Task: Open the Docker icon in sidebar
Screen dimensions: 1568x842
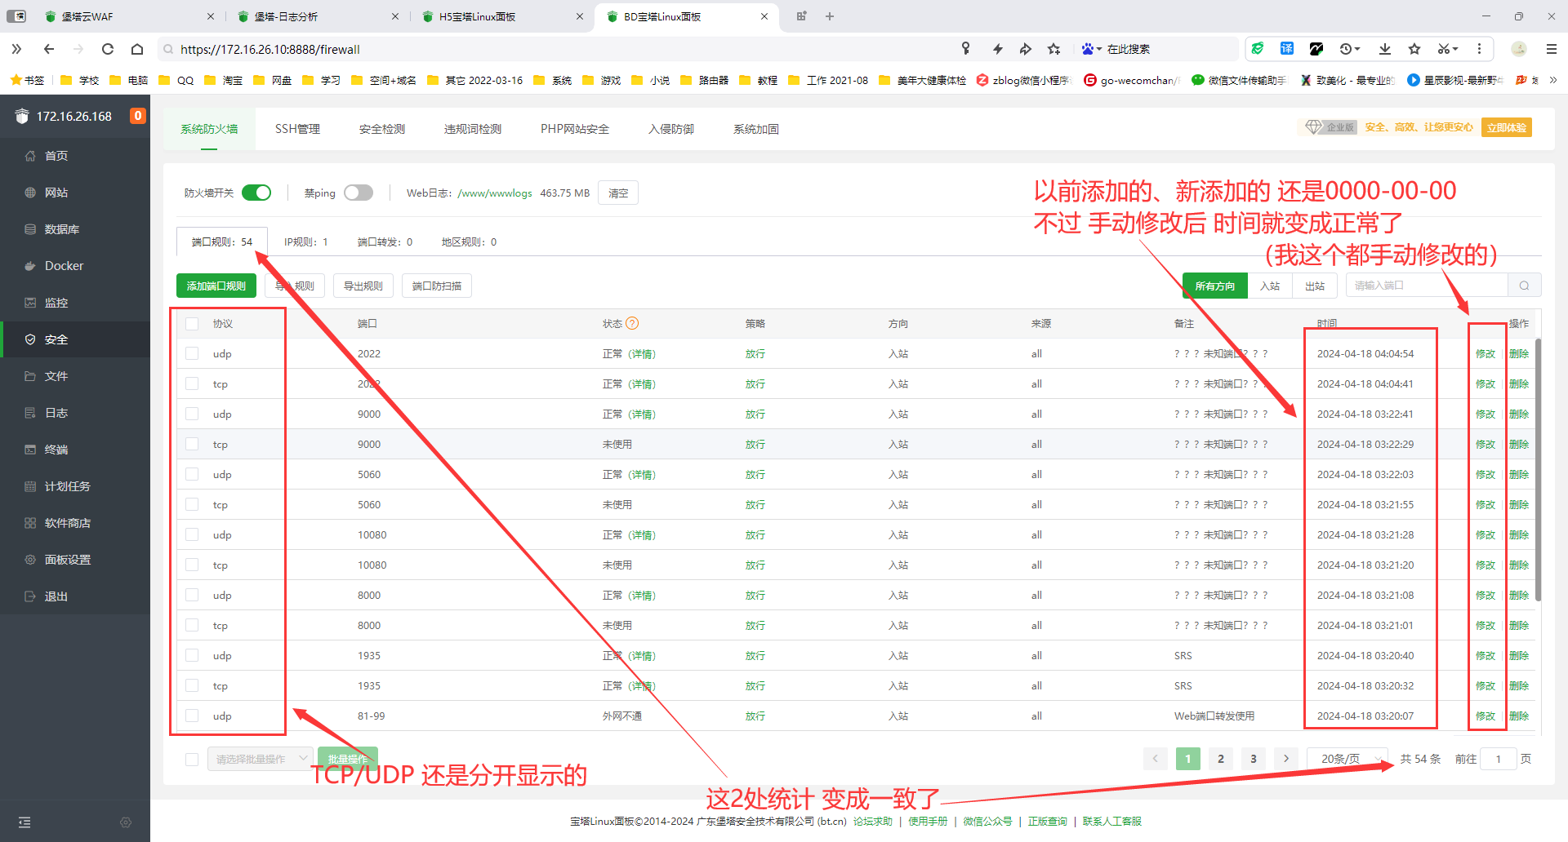Action: 30,266
